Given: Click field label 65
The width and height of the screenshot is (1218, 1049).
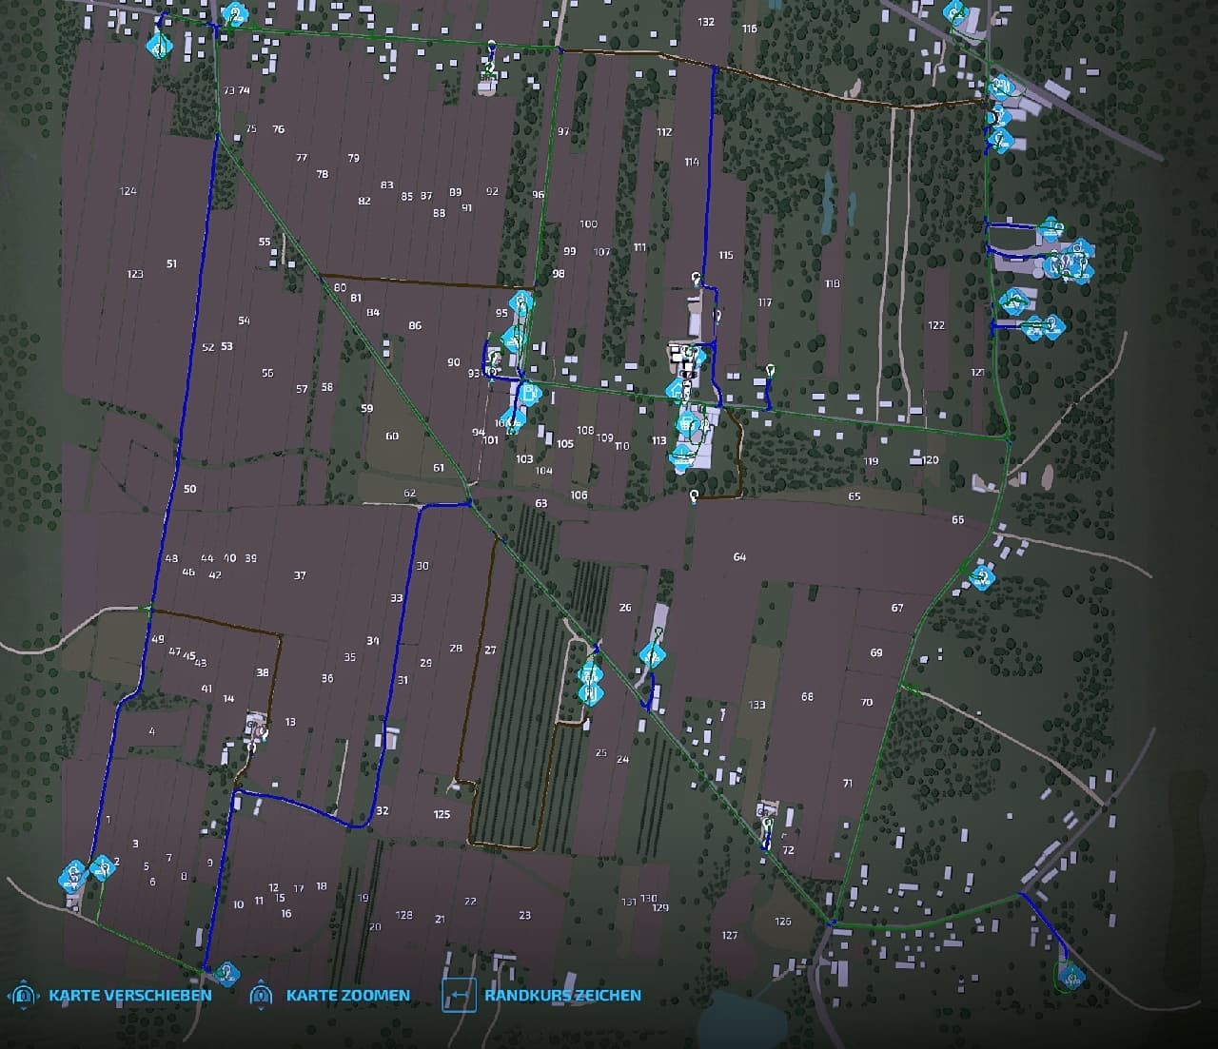Looking at the screenshot, I should pyautogui.click(x=855, y=496).
